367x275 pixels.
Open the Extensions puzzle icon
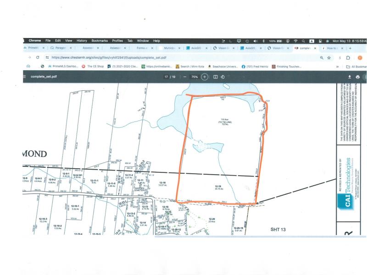tap(348, 58)
